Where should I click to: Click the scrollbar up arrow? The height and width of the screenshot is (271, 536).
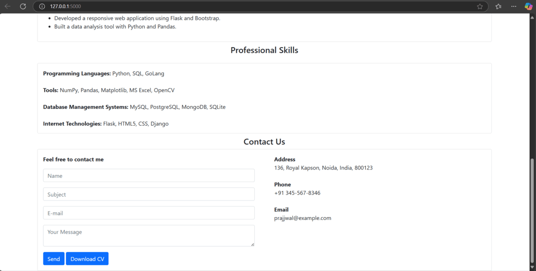(x=532, y=17)
